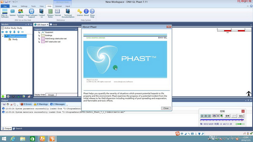The width and height of the screenshot is (253, 142).
Task: Click the print icon in Output toolbar
Action: pyautogui.click(x=8, y=104)
